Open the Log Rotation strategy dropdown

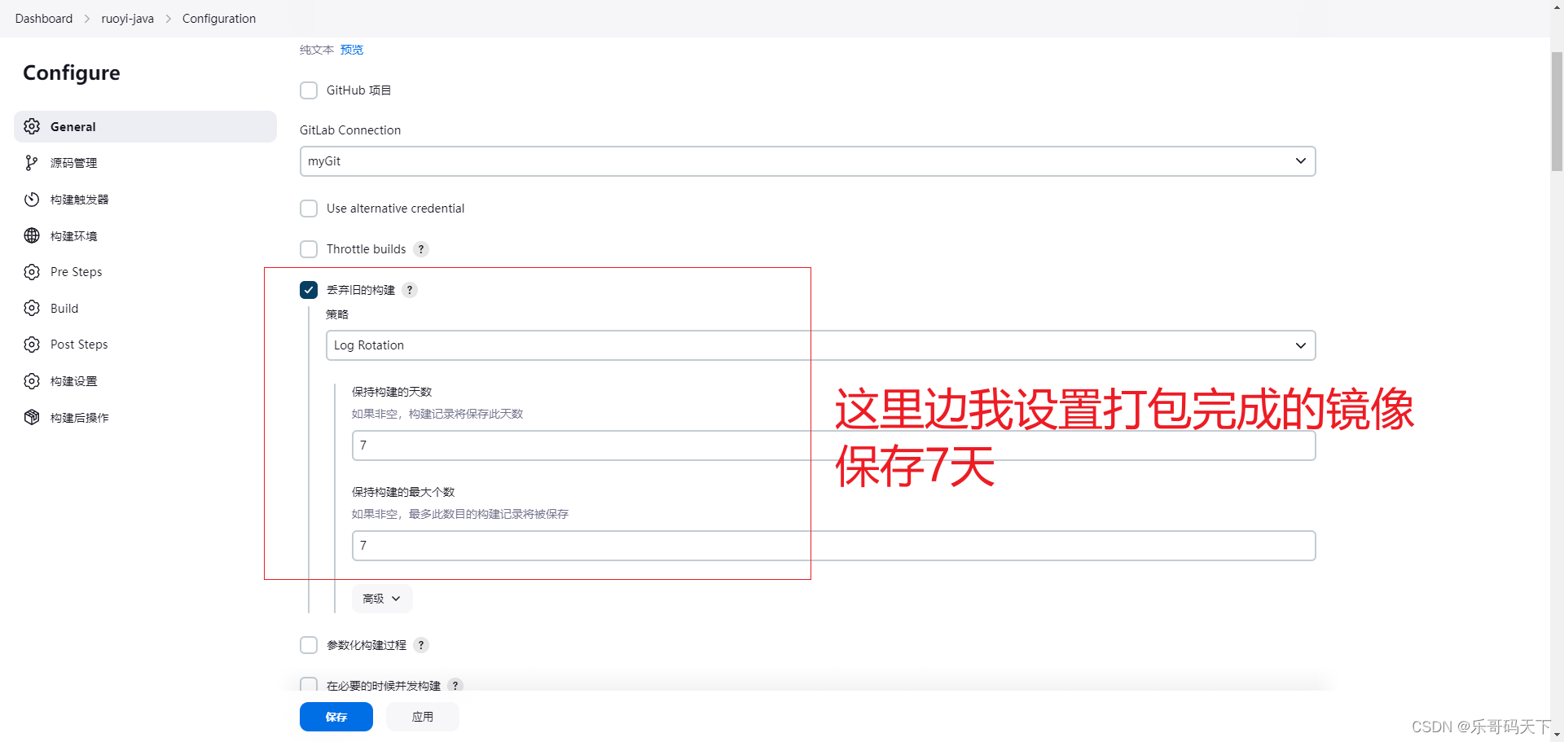click(820, 345)
